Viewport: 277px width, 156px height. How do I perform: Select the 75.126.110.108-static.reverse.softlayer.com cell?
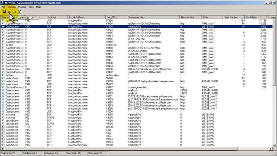pos(150,96)
